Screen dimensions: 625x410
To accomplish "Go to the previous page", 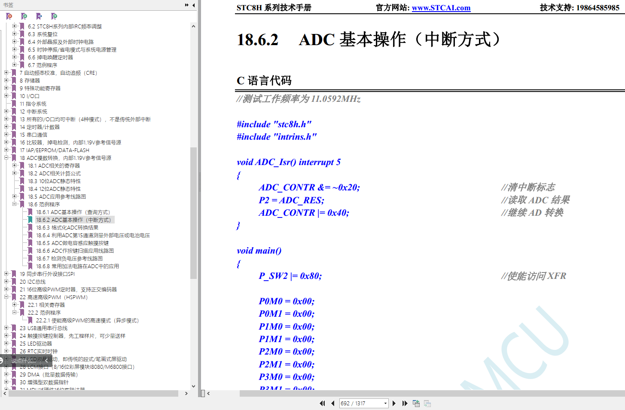I will pos(333,403).
